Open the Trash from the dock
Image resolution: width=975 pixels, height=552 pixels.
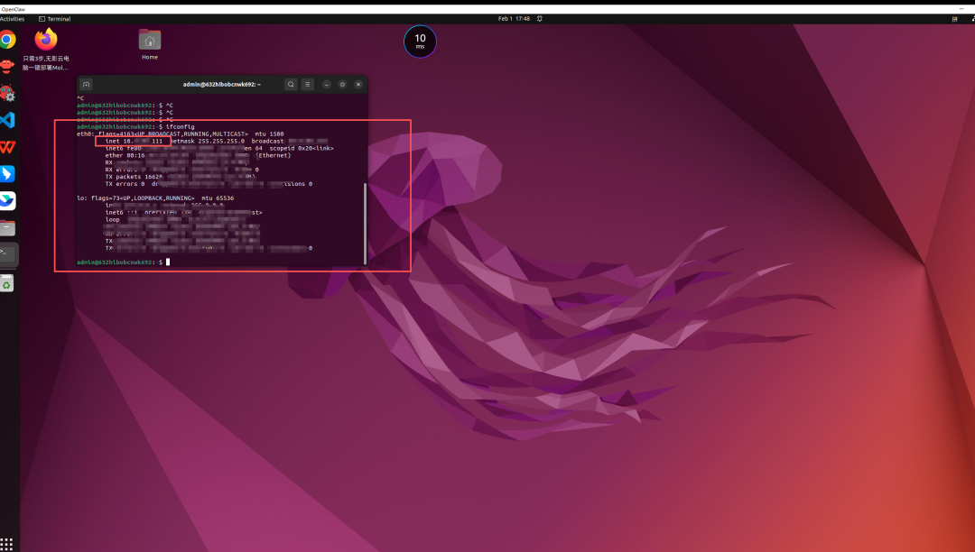click(x=7, y=284)
